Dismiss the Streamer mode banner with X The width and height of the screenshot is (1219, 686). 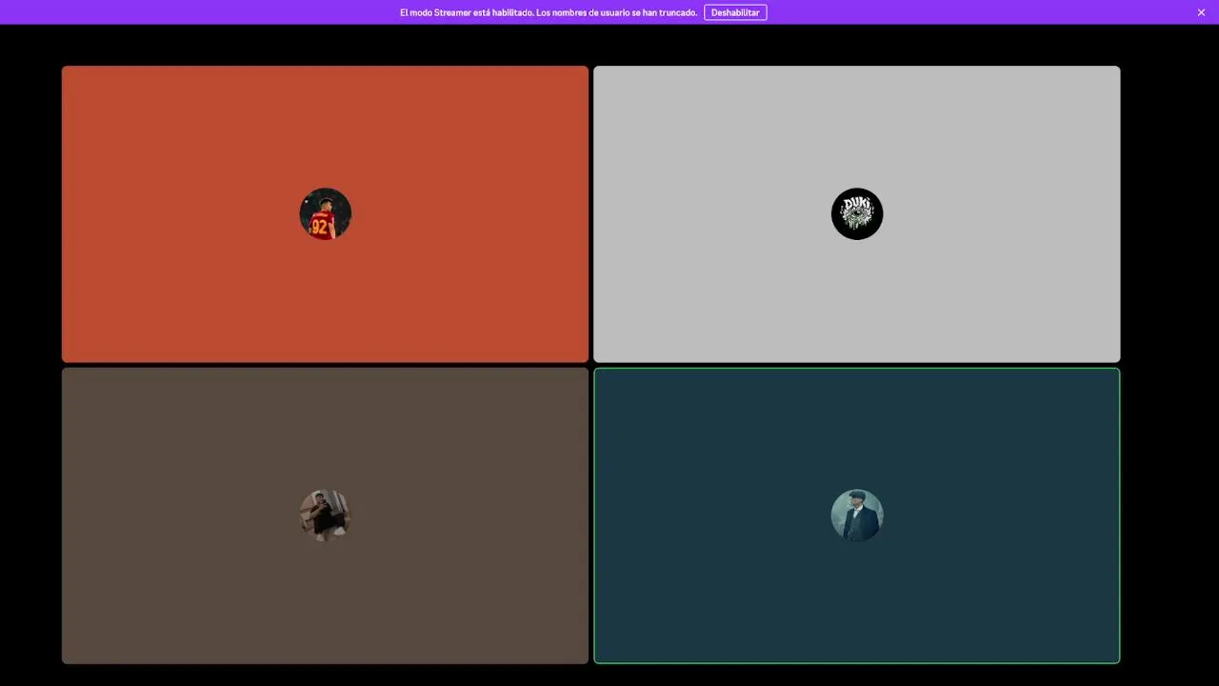1201,12
